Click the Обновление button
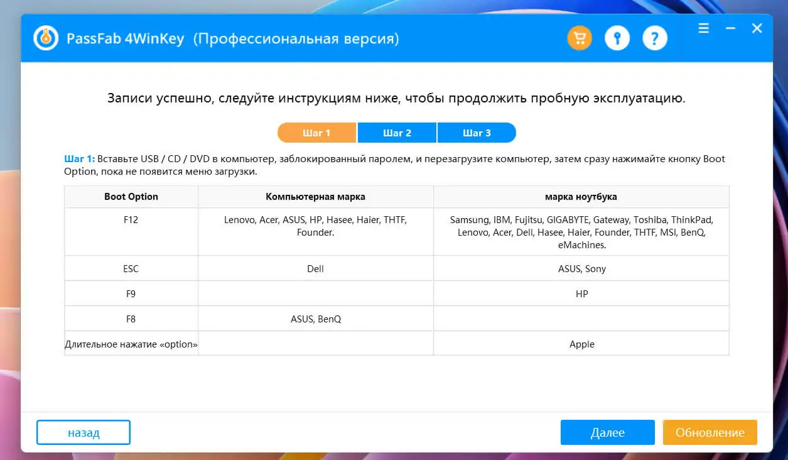 coord(710,432)
